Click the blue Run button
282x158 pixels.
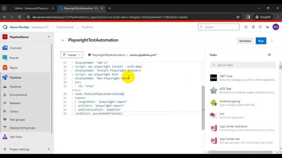(261, 41)
